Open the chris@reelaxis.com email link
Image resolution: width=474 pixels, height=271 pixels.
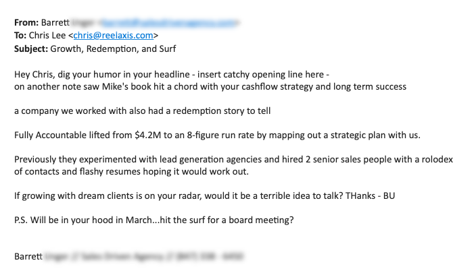point(113,36)
